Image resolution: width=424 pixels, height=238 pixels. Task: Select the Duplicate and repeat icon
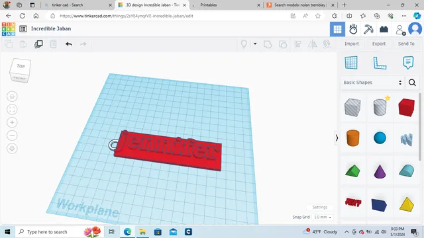point(38,44)
